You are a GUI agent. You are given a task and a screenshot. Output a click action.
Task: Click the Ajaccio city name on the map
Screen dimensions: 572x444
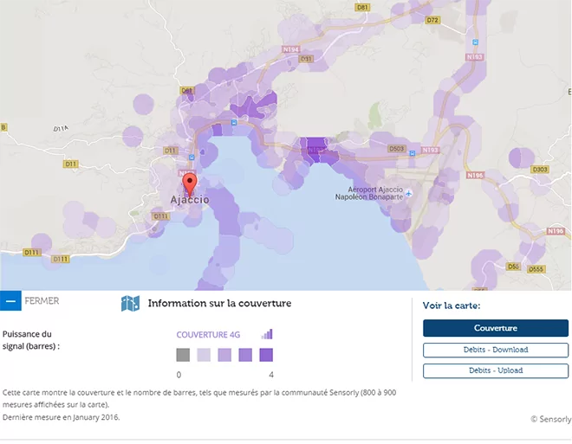pyautogui.click(x=189, y=200)
